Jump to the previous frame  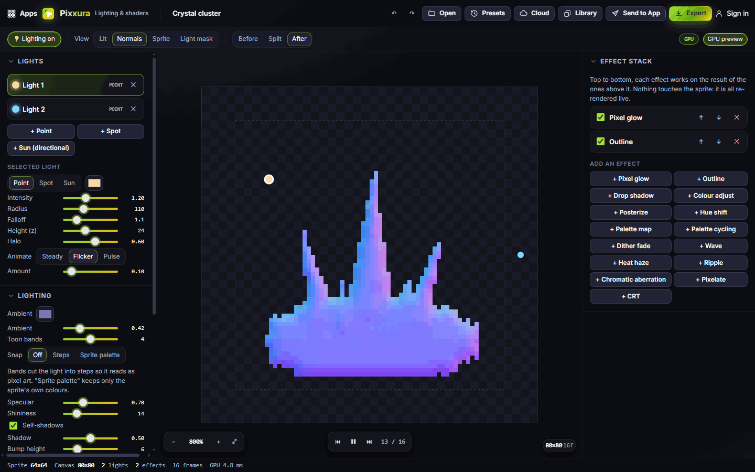(338, 442)
